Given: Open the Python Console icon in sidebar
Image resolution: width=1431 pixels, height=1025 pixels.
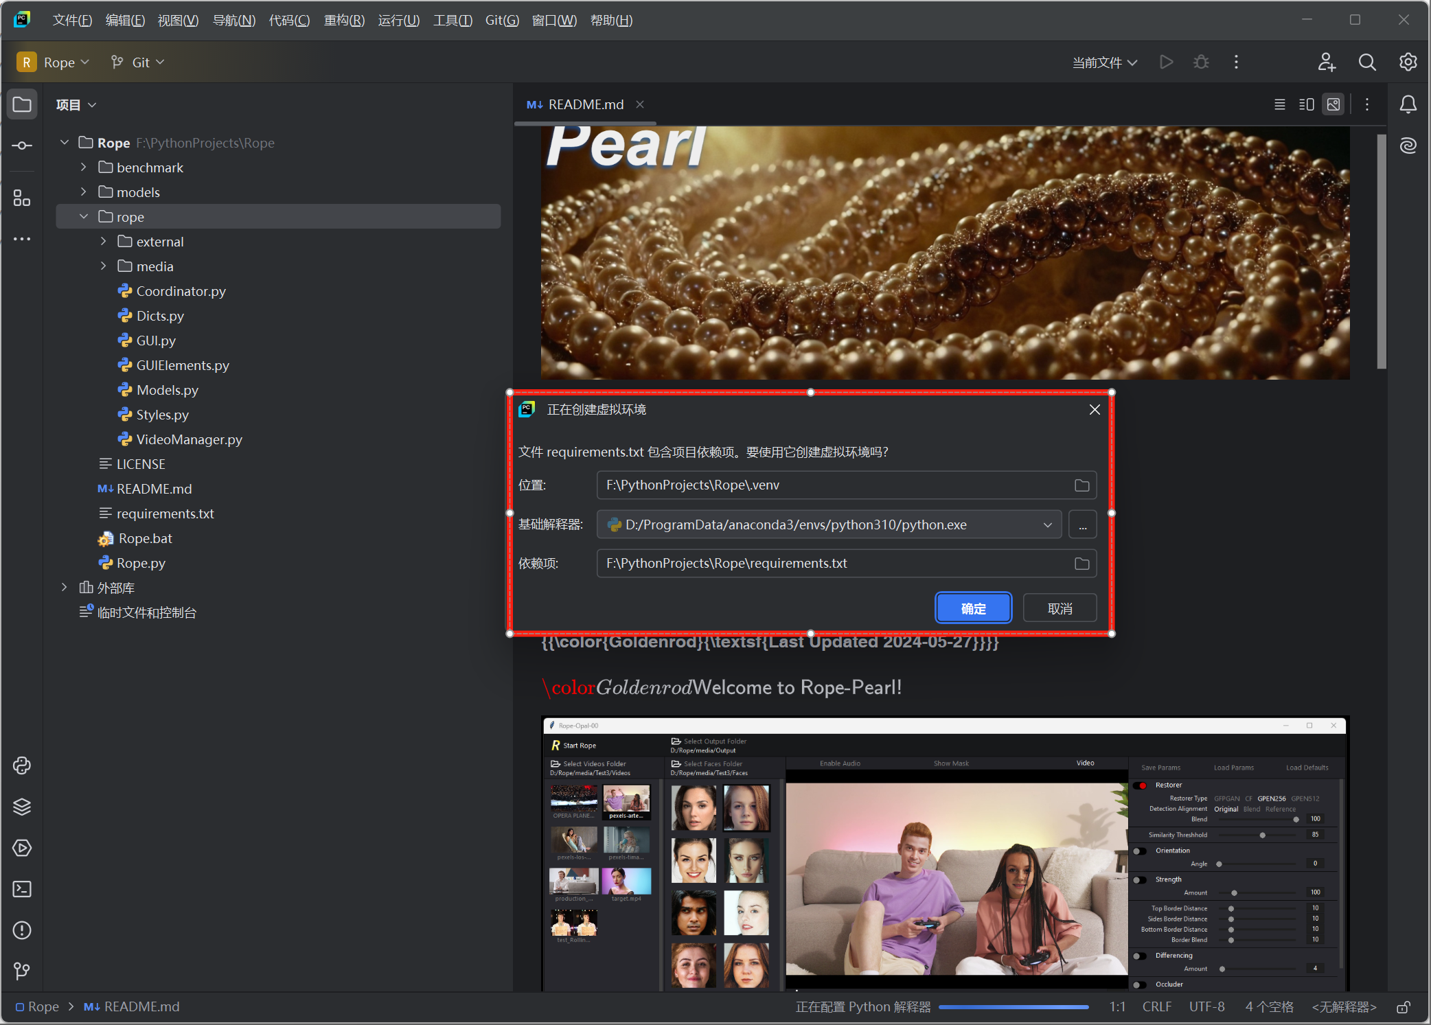Looking at the screenshot, I should click(22, 765).
